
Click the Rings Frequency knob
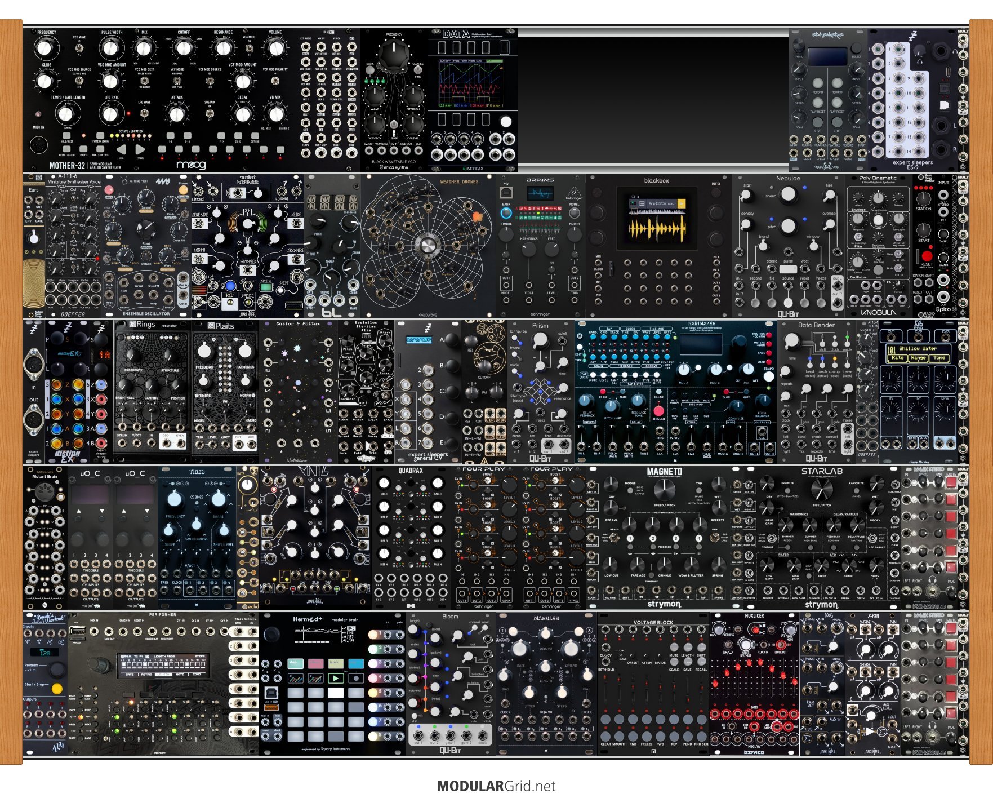click(x=133, y=356)
